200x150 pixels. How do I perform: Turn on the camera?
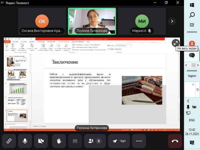(41, 141)
